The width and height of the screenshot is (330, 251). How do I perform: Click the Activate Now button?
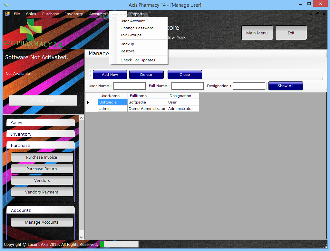43,101
